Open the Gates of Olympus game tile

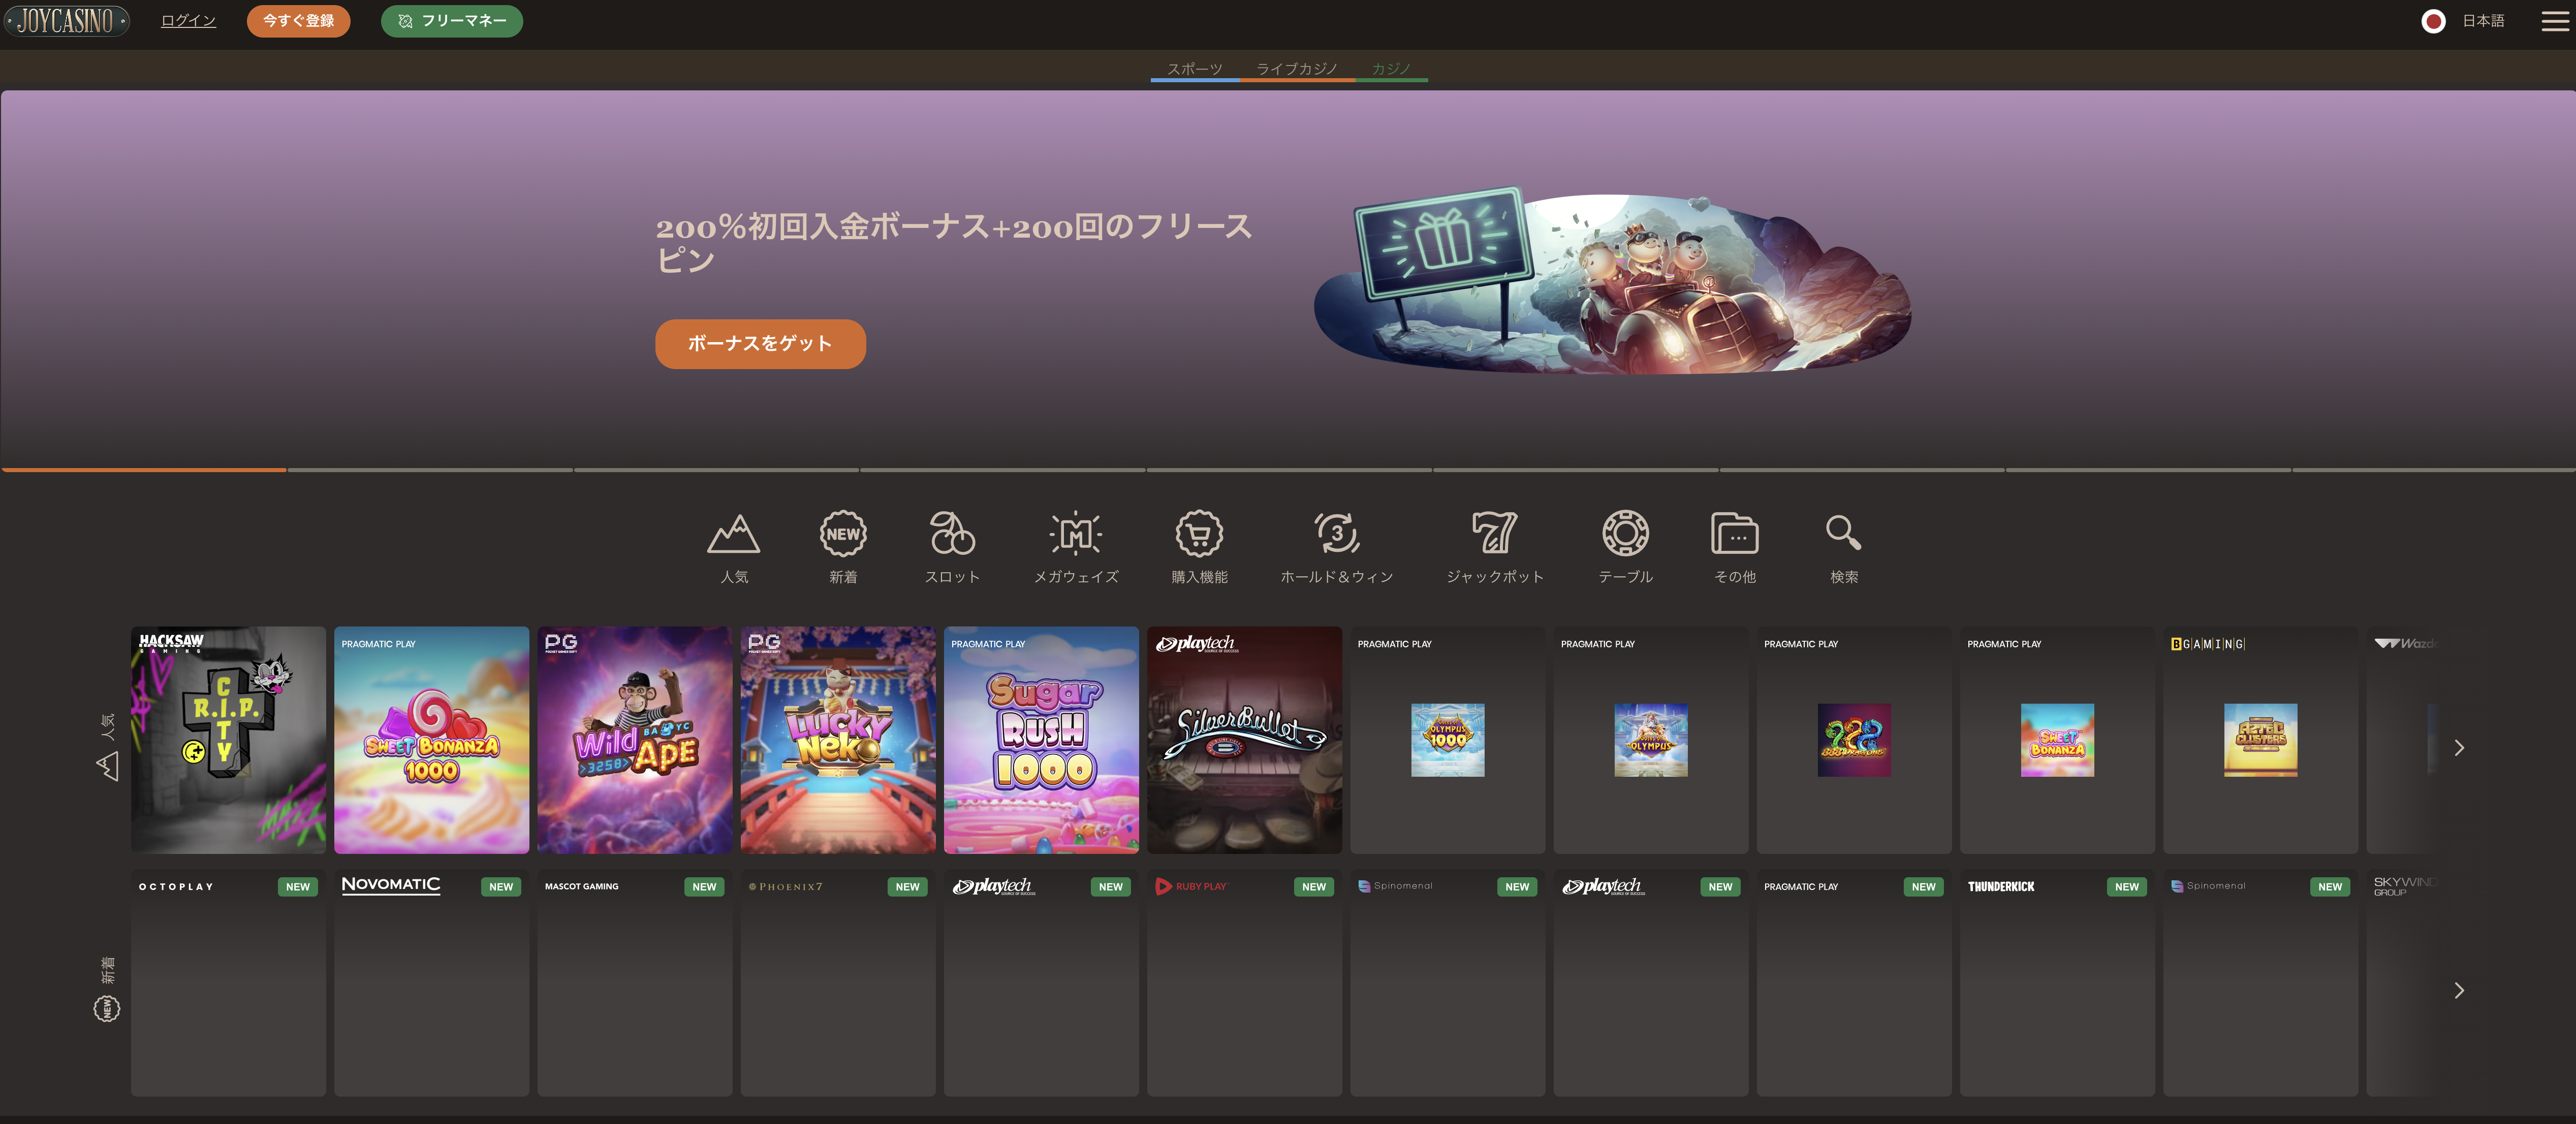coord(1651,740)
